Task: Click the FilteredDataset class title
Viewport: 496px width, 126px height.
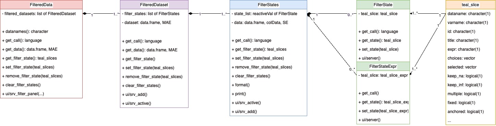Action: click(154, 5)
